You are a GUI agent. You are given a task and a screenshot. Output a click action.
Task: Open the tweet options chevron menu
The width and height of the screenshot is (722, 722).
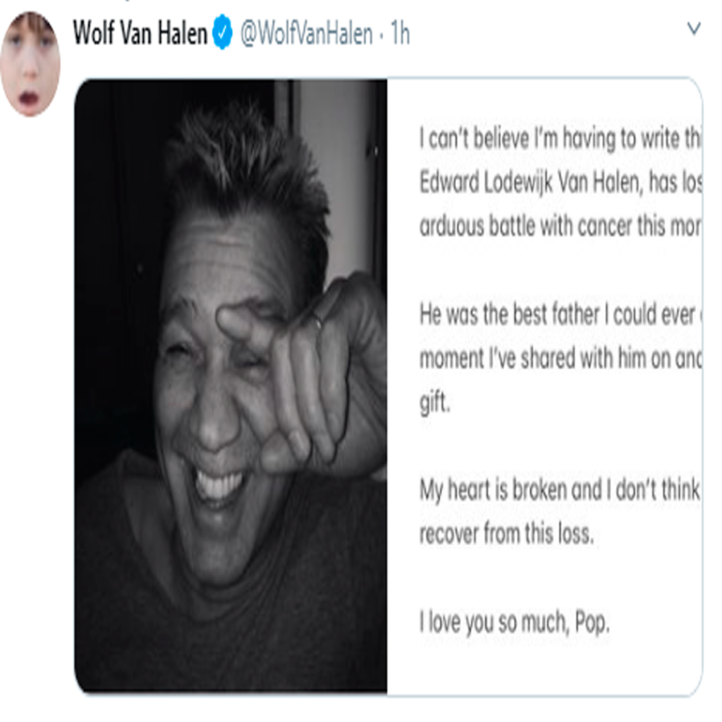tap(694, 28)
